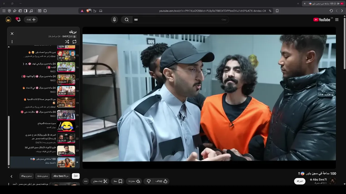Search with voice microphone button
This screenshot has width=346, height=194.
click(x=114, y=19)
